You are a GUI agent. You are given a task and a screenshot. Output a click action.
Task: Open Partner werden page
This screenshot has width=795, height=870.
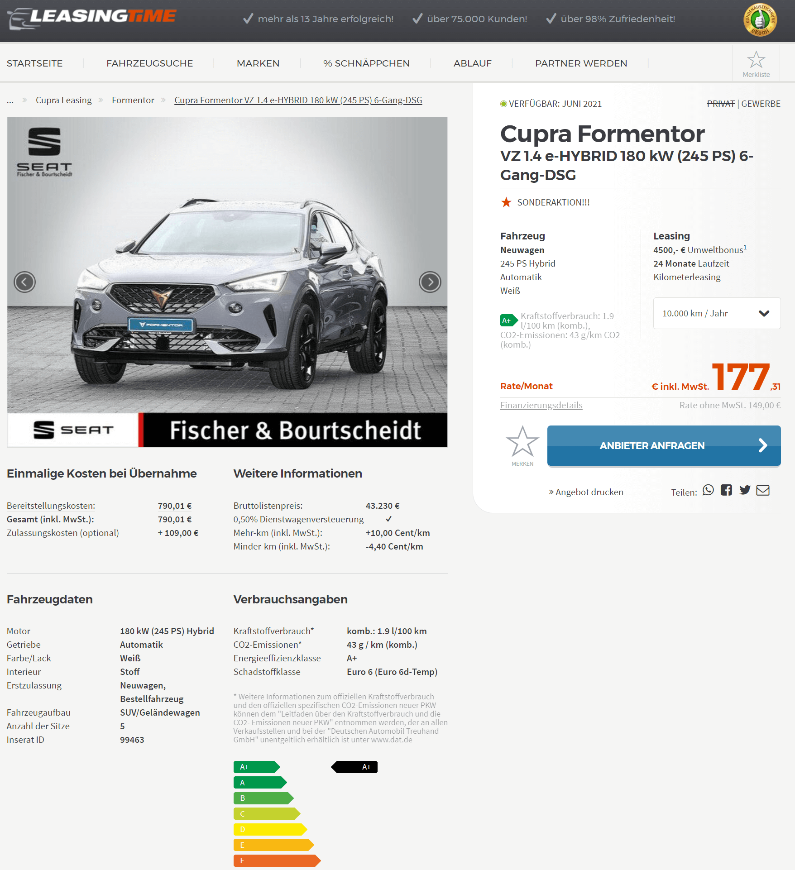pyautogui.click(x=581, y=63)
